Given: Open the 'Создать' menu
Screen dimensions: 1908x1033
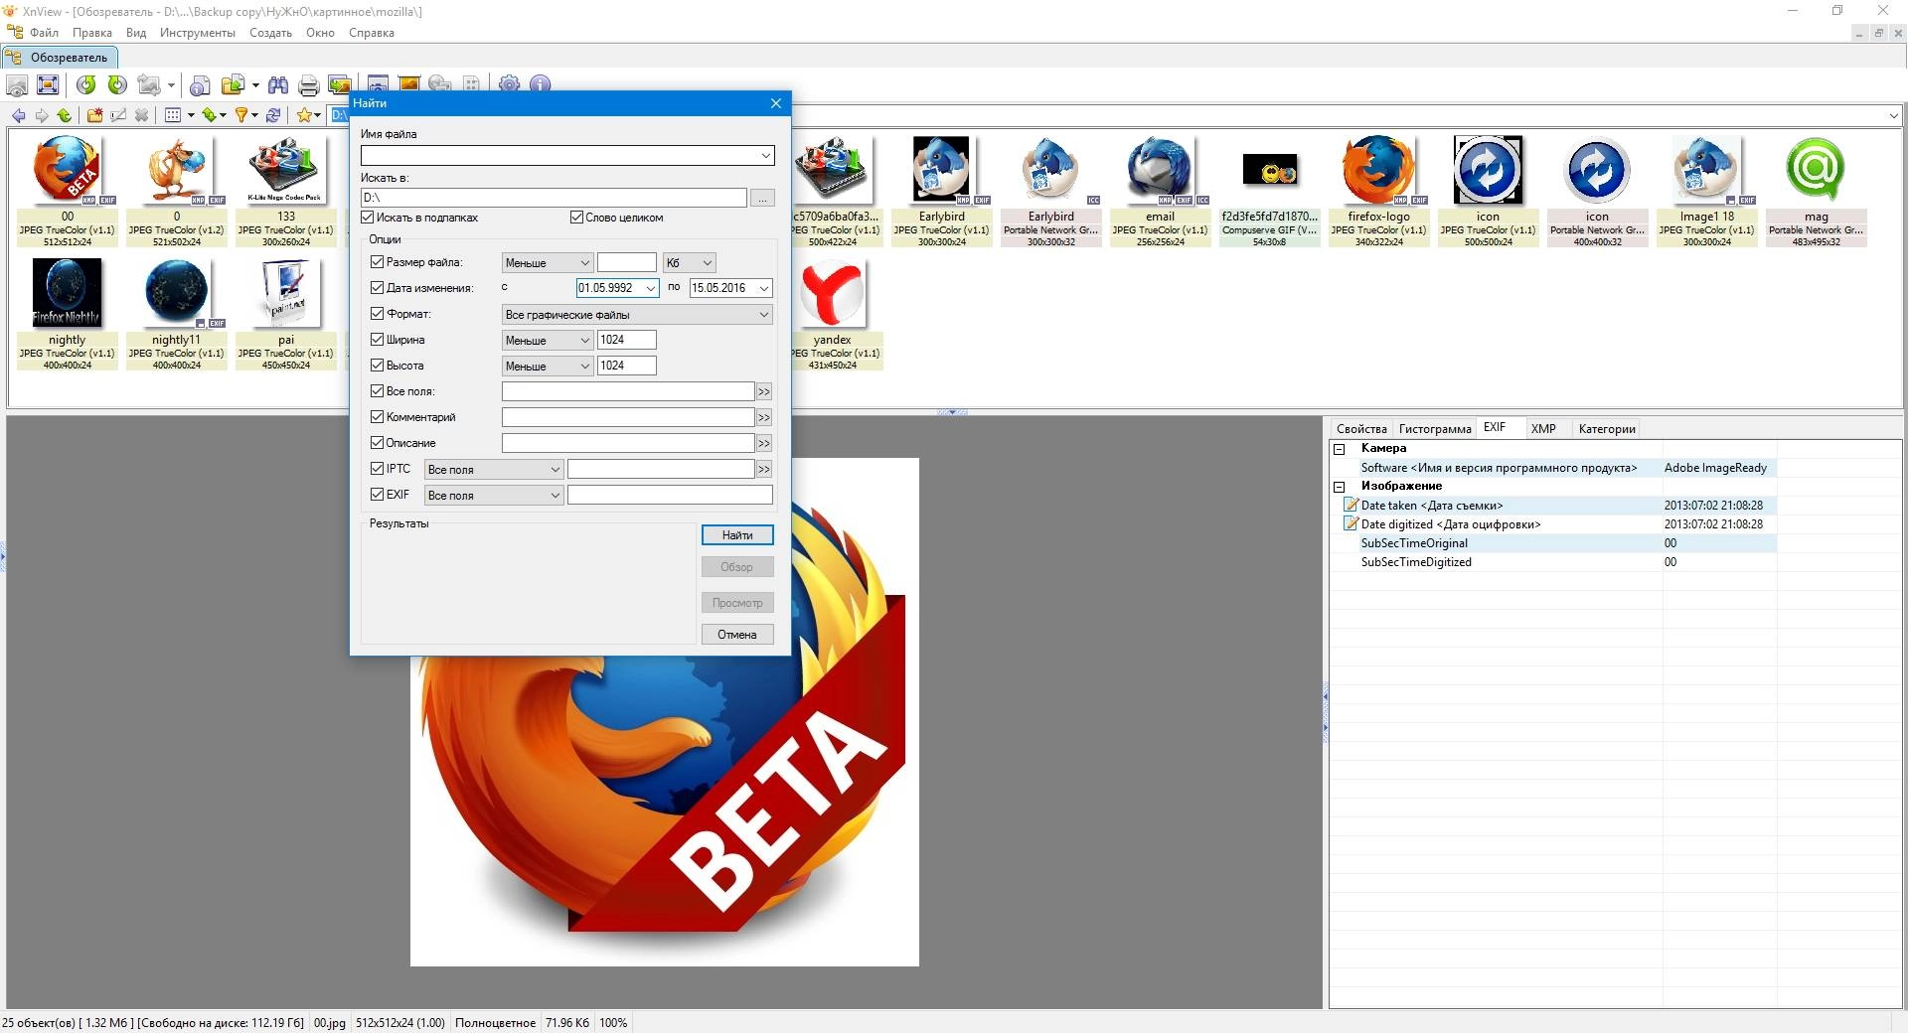Looking at the screenshot, I should 270,33.
